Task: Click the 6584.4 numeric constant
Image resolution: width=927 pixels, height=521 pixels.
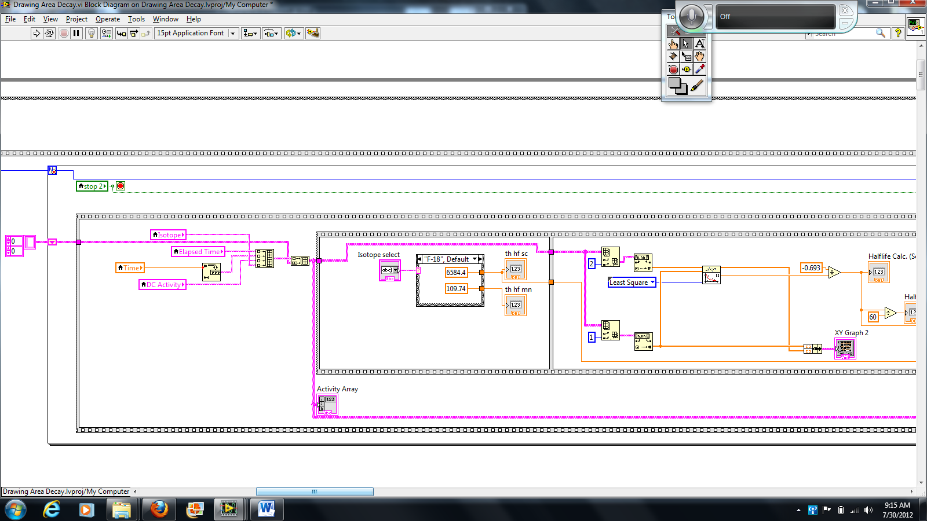Action: (456, 273)
